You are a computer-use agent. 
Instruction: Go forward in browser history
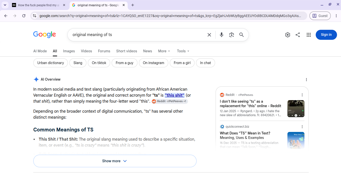coord(15,16)
